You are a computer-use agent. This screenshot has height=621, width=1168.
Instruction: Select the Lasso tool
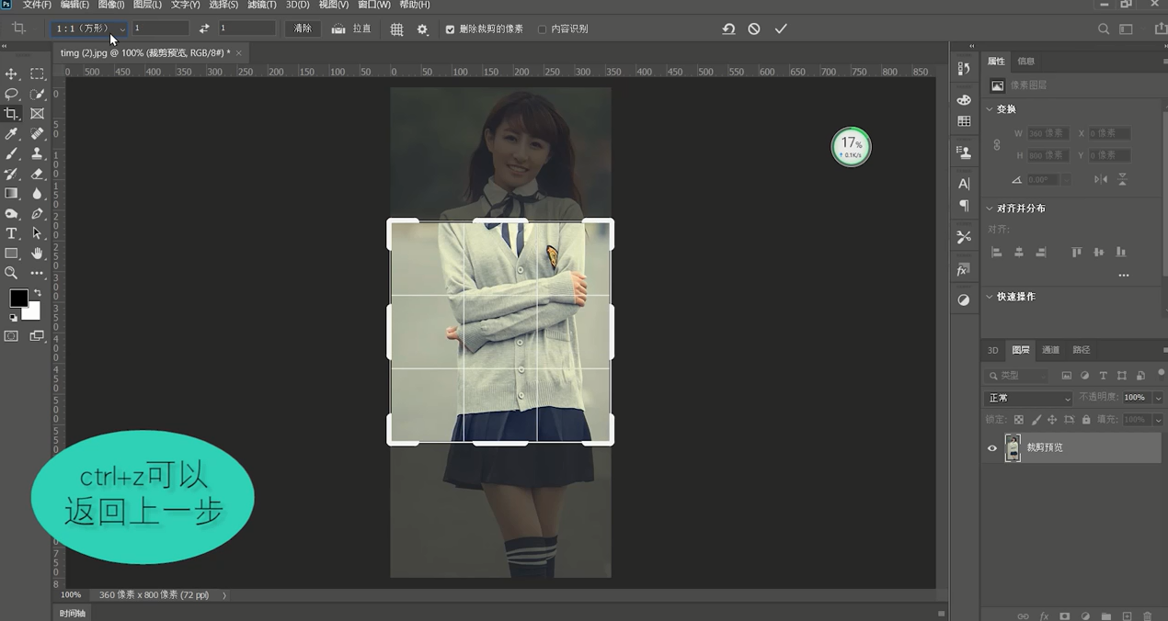11,94
